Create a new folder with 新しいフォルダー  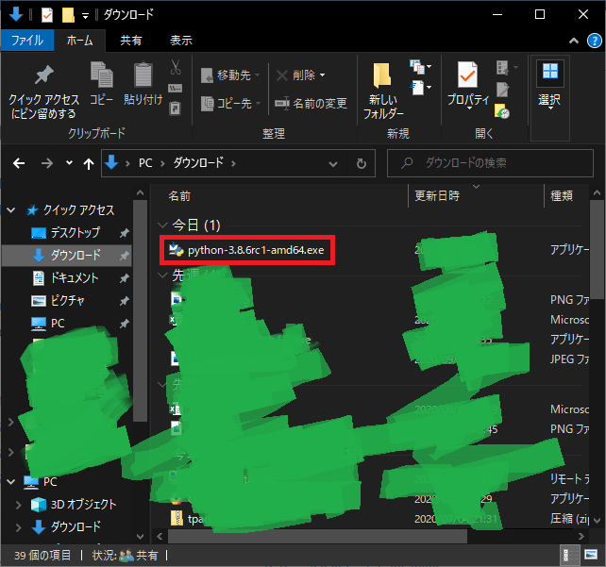coord(382,92)
